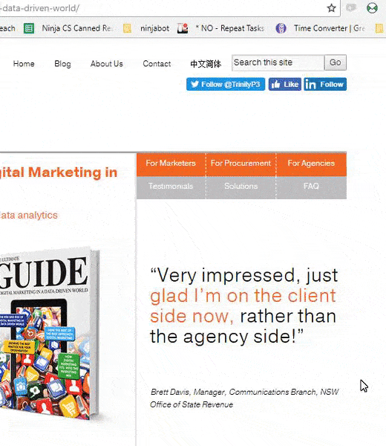Open the green extension icon in the browser toolbar
Image resolution: width=386 pixels, height=446 pixels.
pos(372,8)
